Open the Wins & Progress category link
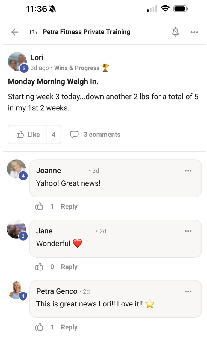 pos(77,68)
